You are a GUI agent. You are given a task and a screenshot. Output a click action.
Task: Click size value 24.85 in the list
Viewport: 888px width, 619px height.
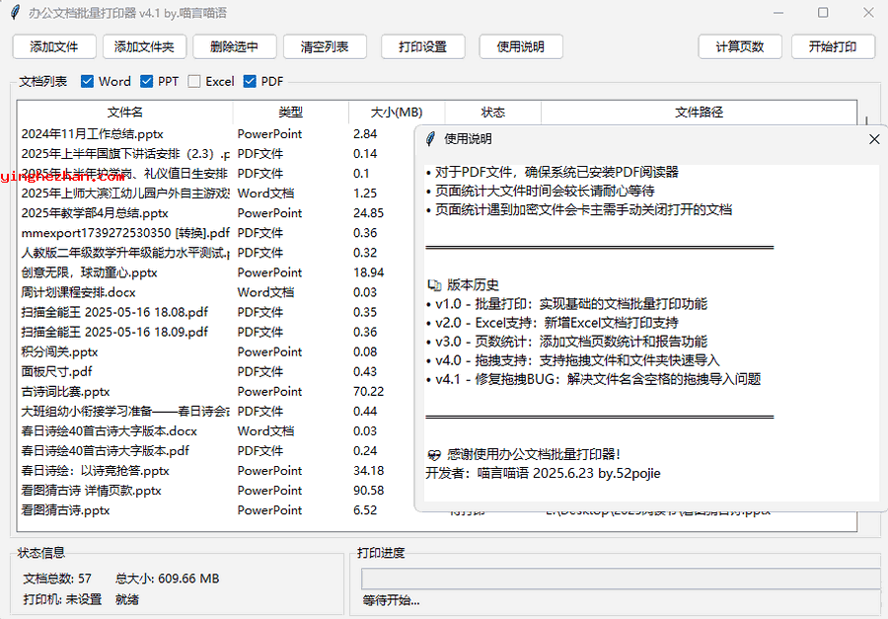369,213
